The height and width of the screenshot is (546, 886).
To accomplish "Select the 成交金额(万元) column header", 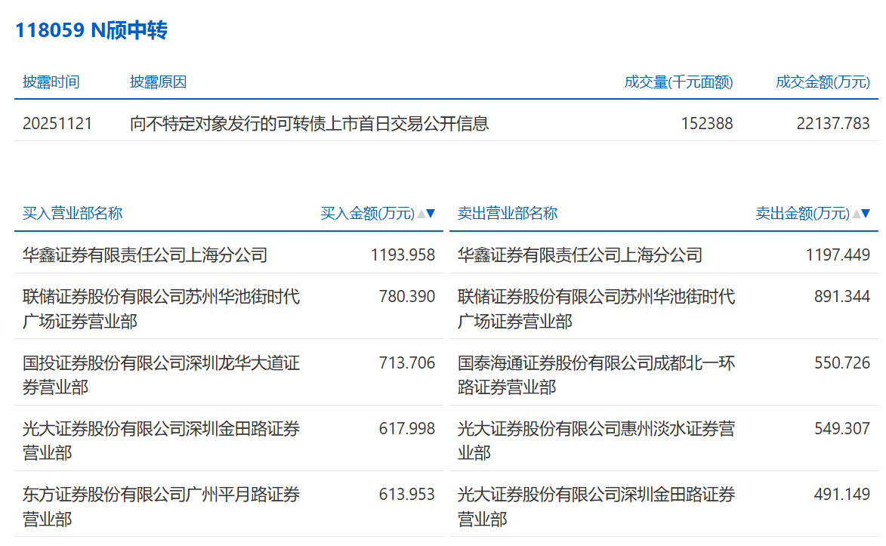I will [x=823, y=82].
